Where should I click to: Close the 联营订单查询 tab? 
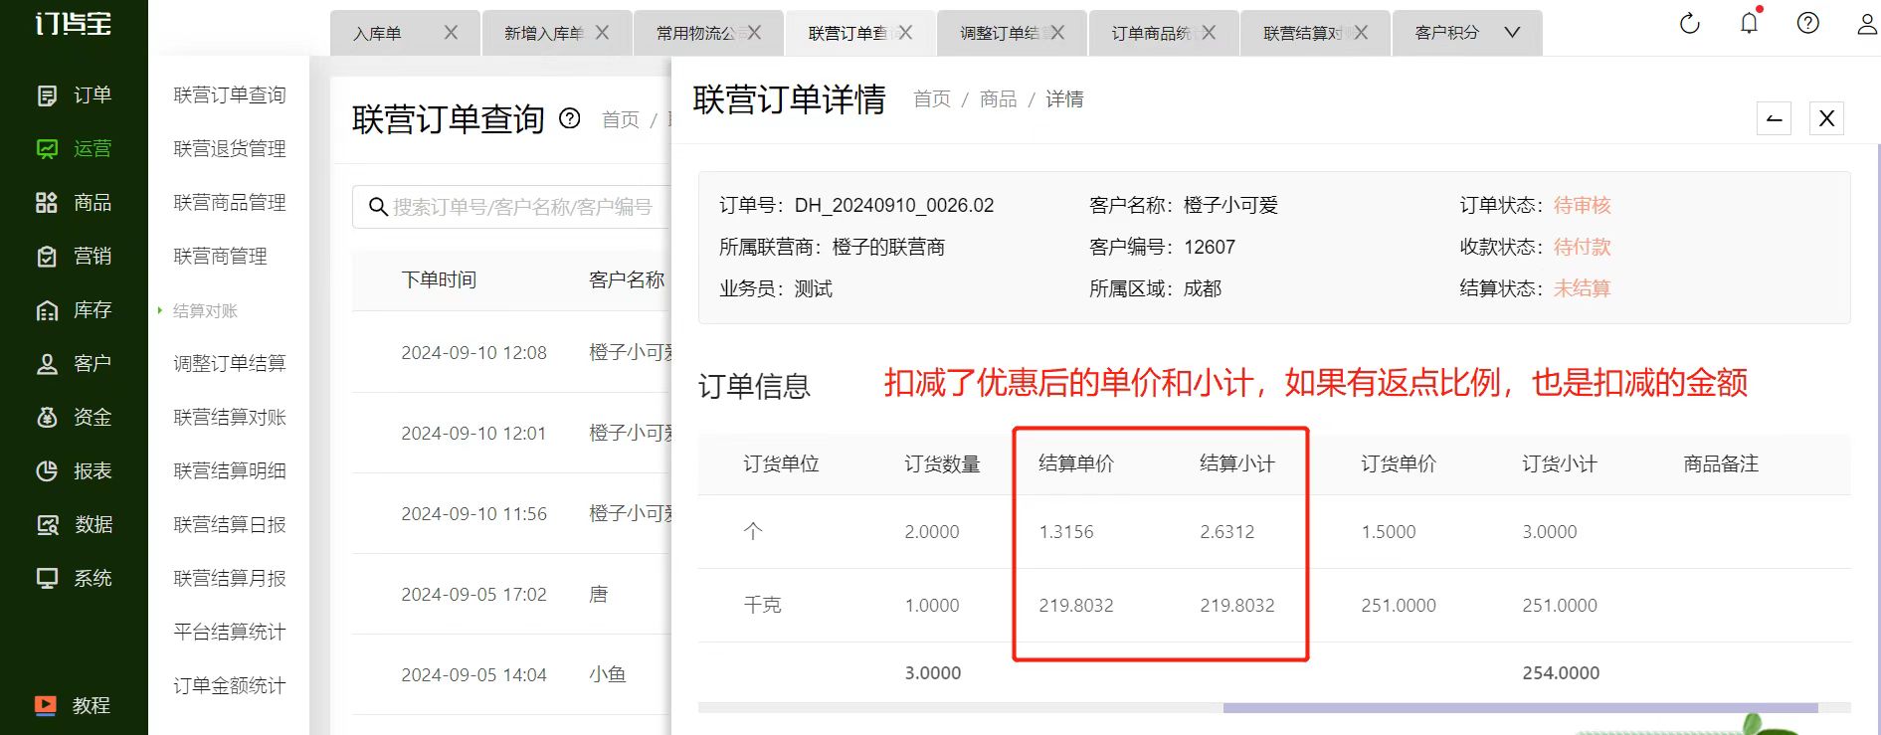click(905, 33)
